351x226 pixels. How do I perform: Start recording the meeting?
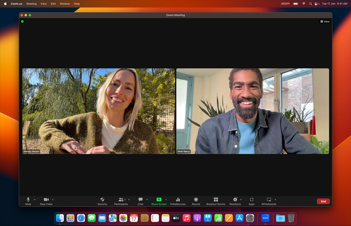pyautogui.click(x=196, y=201)
